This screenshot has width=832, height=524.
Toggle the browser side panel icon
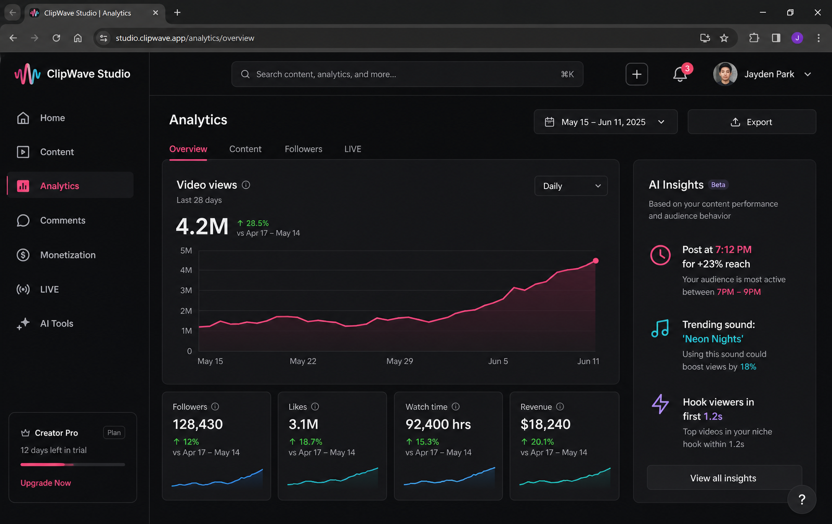776,38
